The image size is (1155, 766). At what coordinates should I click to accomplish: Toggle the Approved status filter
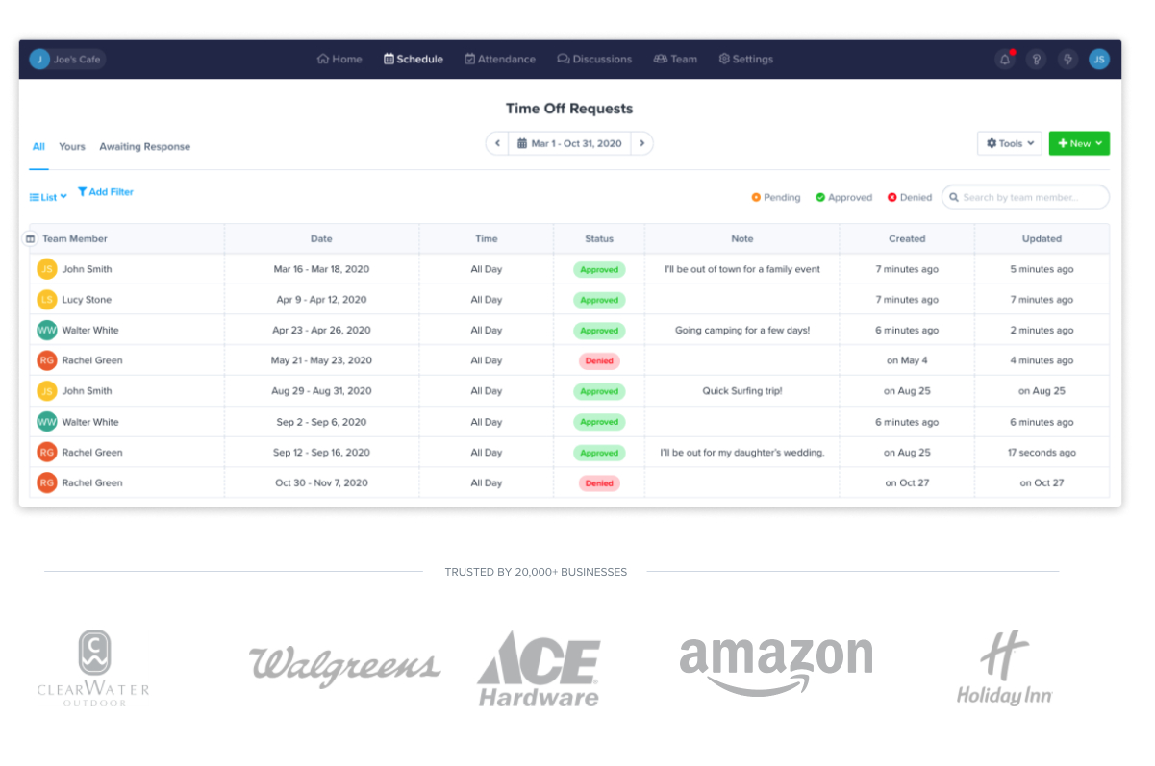point(843,197)
